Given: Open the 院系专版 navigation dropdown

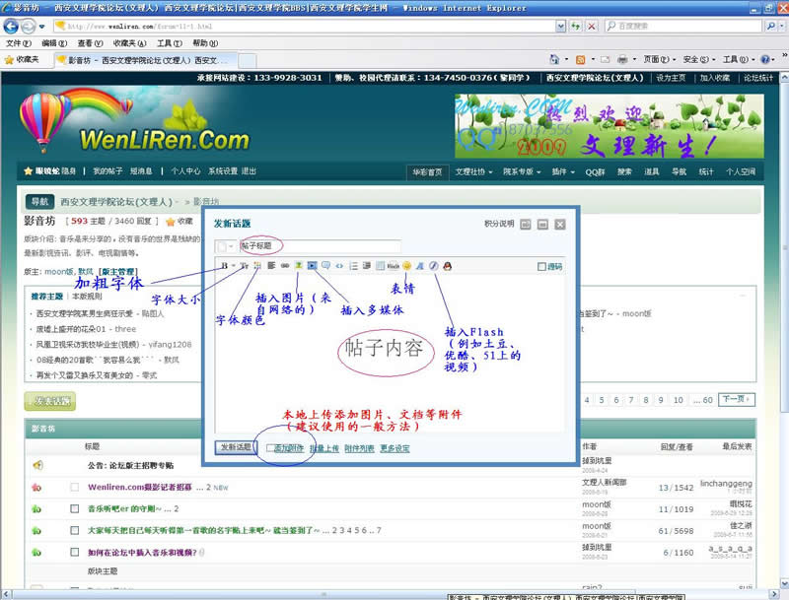Looking at the screenshot, I should pyautogui.click(x=522, y=171).
